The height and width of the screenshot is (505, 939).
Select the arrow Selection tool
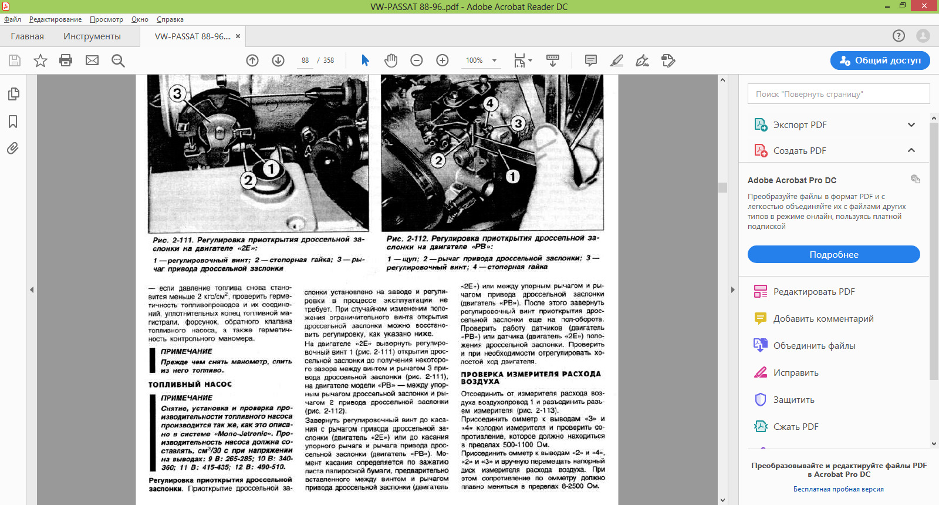[365, 60]
